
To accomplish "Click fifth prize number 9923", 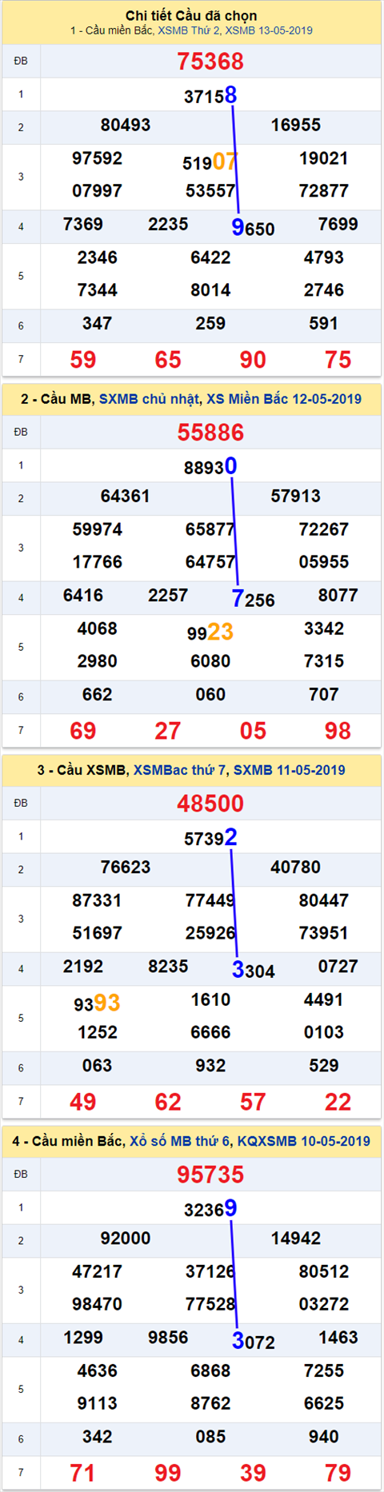I will 210,632.
